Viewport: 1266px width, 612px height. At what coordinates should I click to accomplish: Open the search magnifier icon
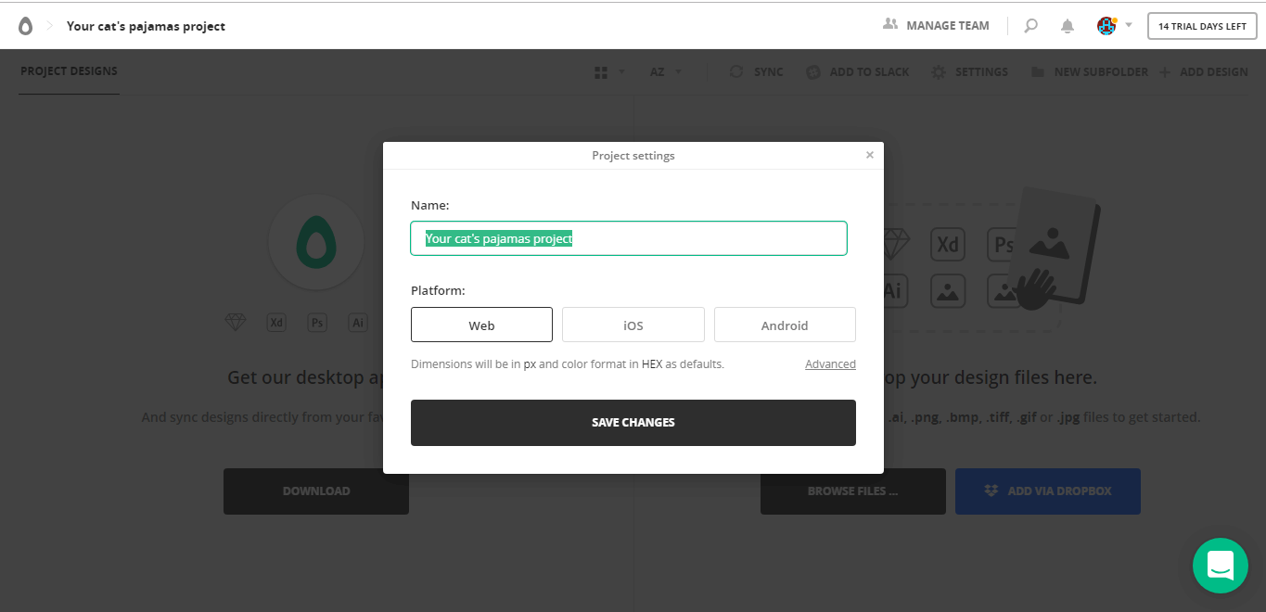[1030, 26]
